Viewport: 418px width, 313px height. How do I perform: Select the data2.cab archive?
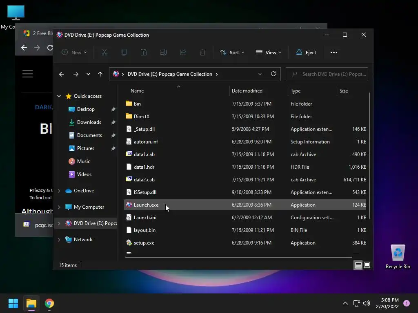click(245, 180)
